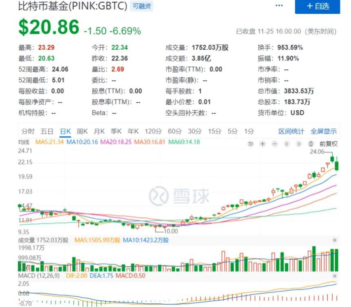Open the 前复权 adjustment dropdown
351x307 pixels.
click(x=329, y=144)
